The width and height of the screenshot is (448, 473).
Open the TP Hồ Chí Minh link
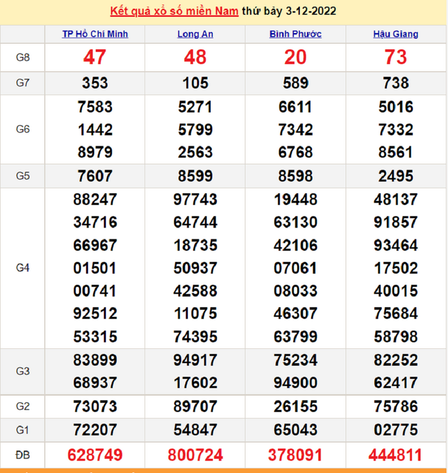(95, 34)
